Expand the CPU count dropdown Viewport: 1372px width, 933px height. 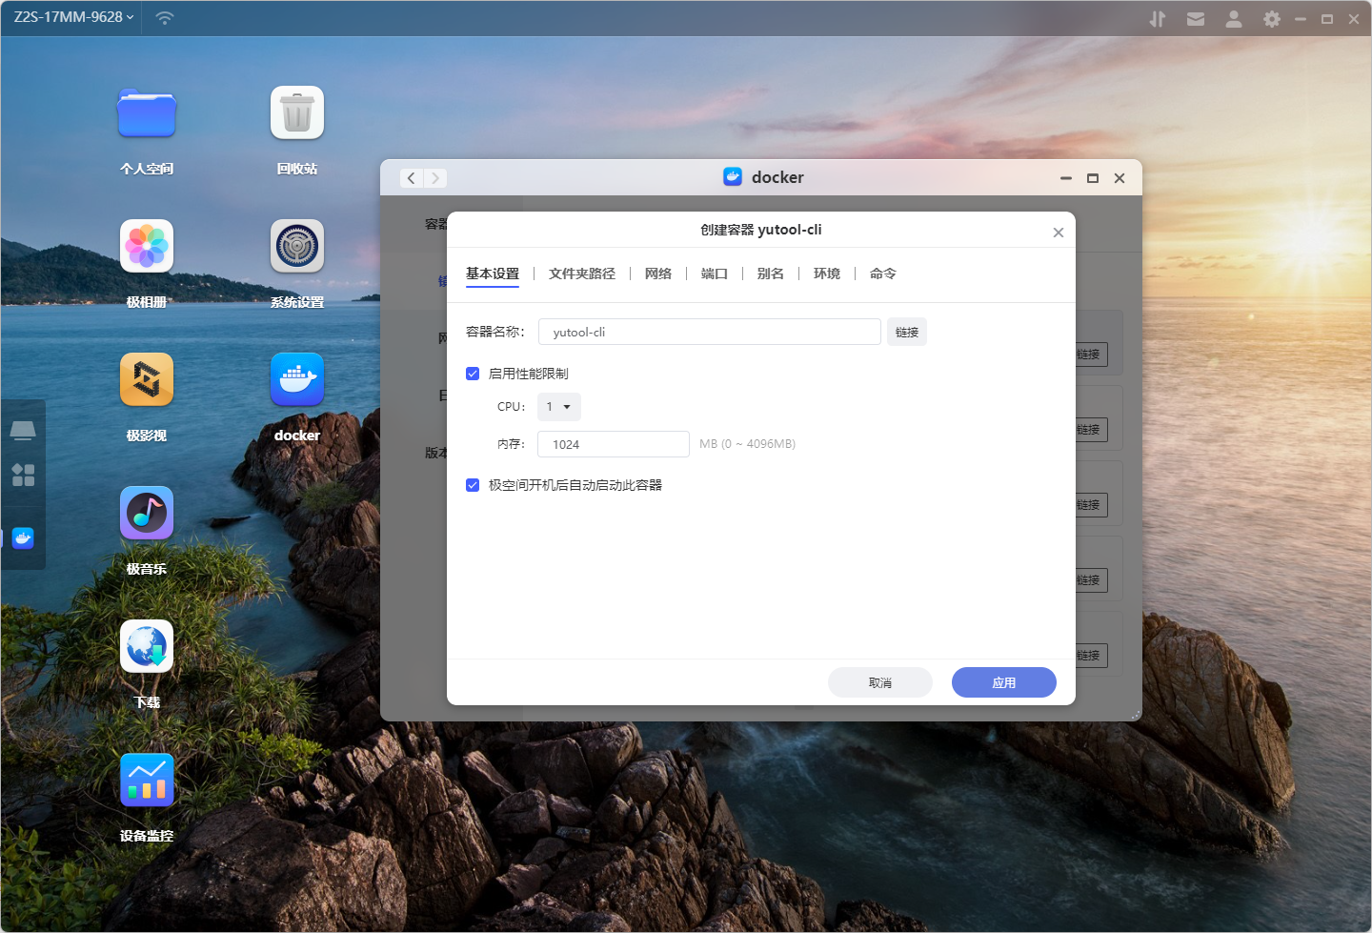click(x=559, y=407)
